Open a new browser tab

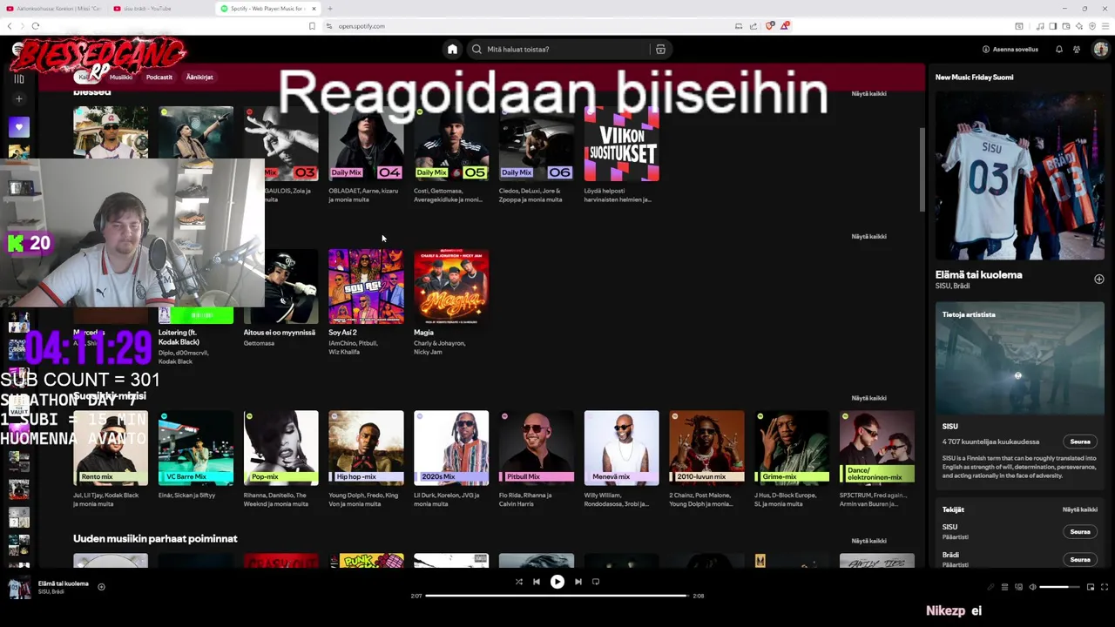click(330, 9)
